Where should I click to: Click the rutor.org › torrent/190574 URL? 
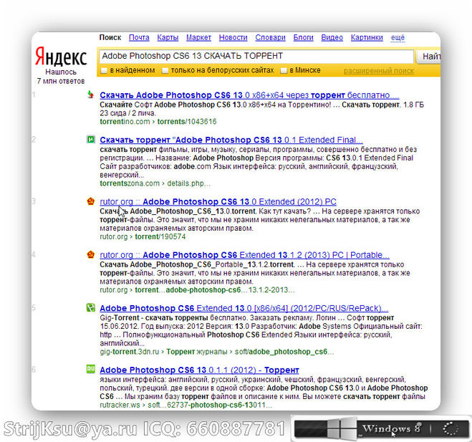(143, 236)
